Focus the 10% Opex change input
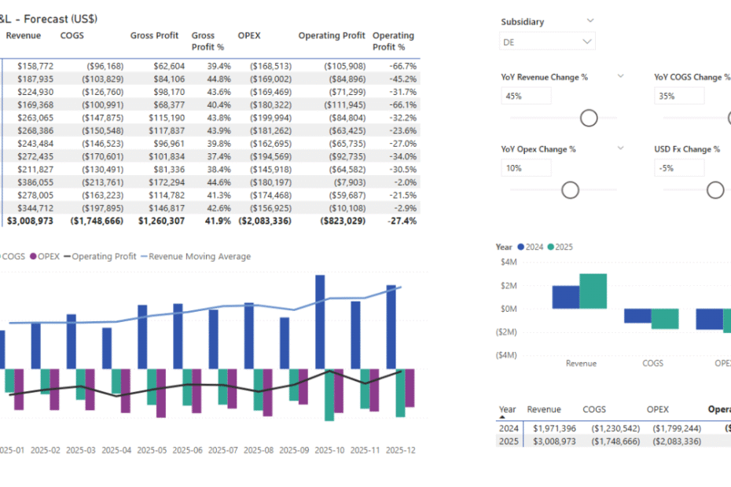Screen dimensions: 731x487 (526, 168)
